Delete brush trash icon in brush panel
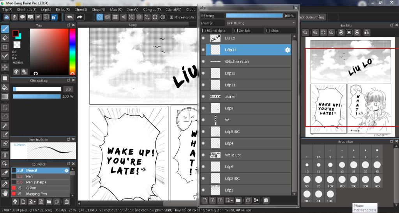 pos(66,202)
